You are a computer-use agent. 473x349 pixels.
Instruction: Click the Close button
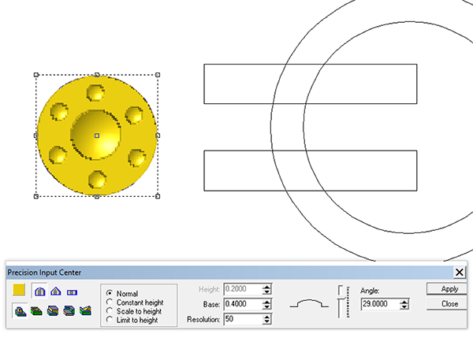pyautogui.click(x=446, y=304)
